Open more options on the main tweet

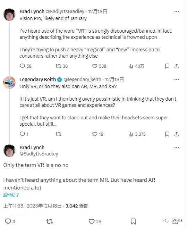177,147
